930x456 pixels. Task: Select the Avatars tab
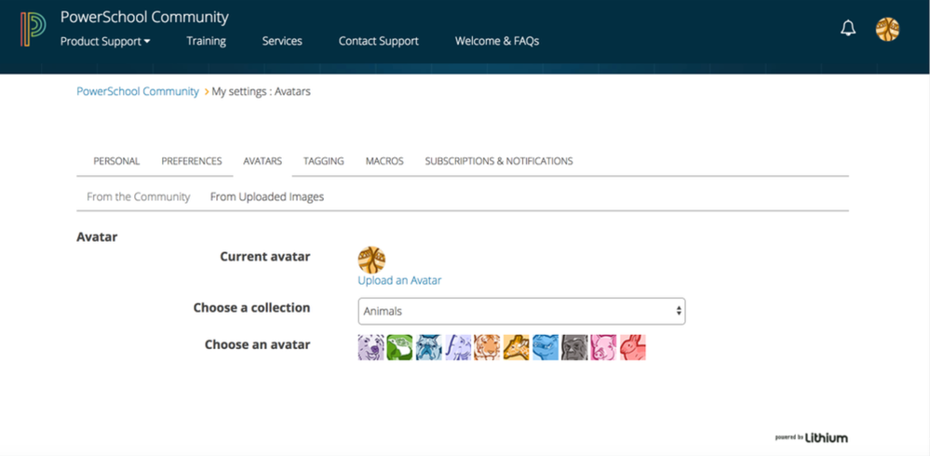263,161
